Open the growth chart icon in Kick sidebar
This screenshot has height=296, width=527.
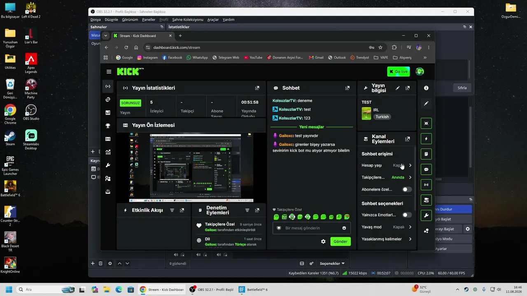(108, 152)
